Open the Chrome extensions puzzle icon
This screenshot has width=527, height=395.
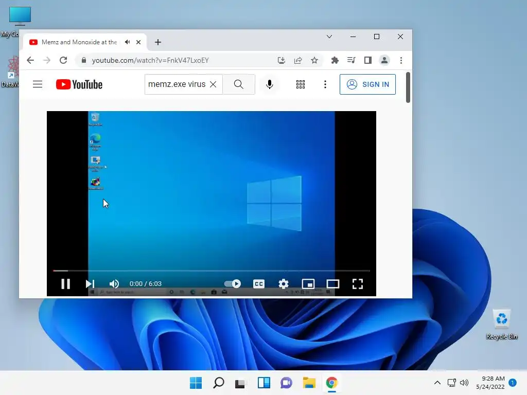click(x=335, y=60)
